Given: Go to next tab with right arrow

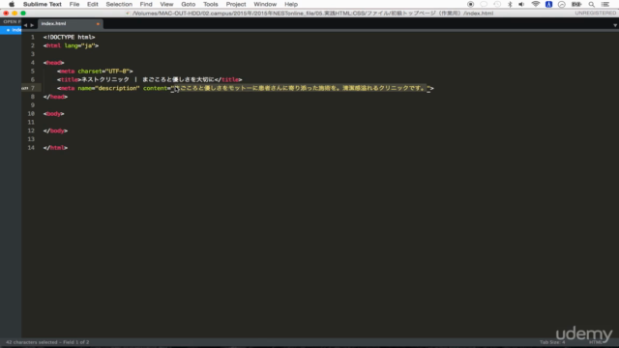Looking at the screenshot, I should pos(32,25).
